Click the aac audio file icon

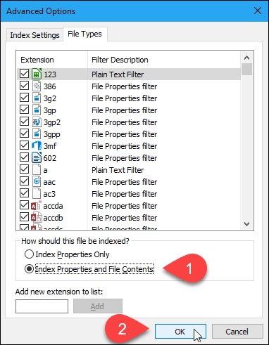[x=37, y=182]
